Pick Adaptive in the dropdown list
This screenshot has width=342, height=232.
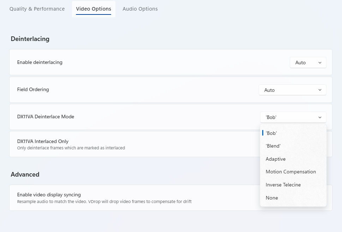tap(276, 159)
